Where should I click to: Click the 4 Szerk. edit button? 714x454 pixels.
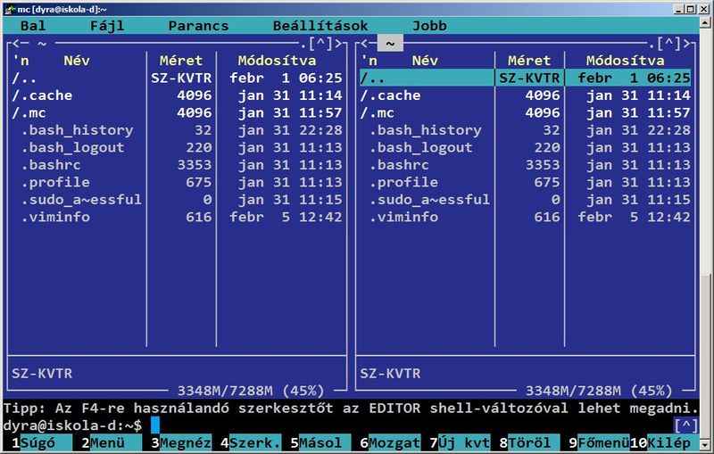tap(251, 442)
